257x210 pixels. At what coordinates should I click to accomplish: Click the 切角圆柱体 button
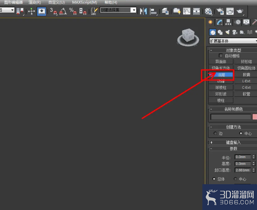246,68
